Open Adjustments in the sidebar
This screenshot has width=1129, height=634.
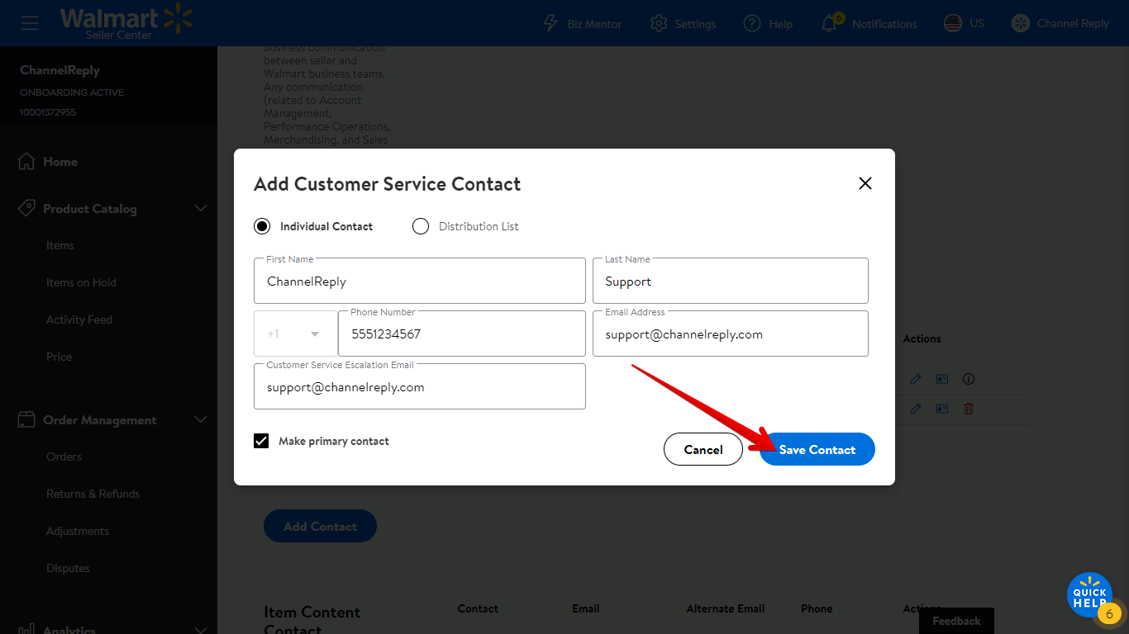(x=78, y=531)
